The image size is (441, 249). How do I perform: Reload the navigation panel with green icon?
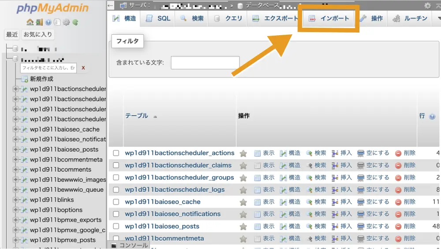[75, 22]
